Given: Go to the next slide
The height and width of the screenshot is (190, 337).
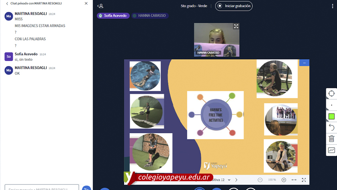Looking at the screenshot, I should coord(236,180).
